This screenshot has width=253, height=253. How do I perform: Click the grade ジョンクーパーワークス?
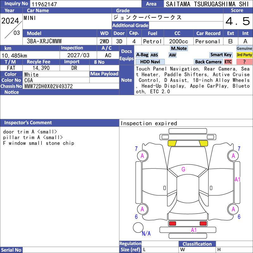tap(147, 17)
